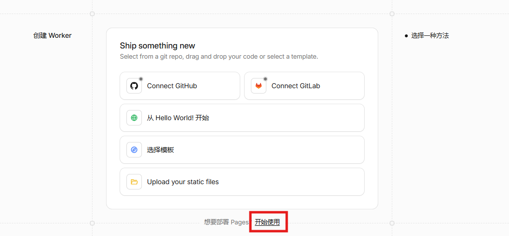Click the green globe icon
This screenshot has height=236, width=509.
tap(134, 118)
